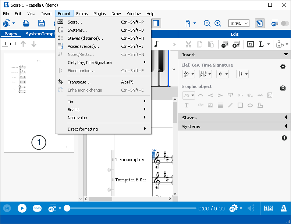Select the slur graphic object
Viewport: 291px width, 224px height.
pos(200,95)
